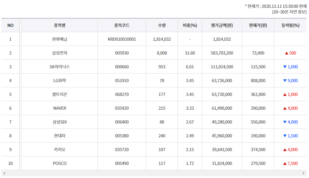Click the red up 4,000 change for 카카오
Image resolution: width=309 pixels, height=178 pixels.
pyautogui.click(x=291, y=149)
